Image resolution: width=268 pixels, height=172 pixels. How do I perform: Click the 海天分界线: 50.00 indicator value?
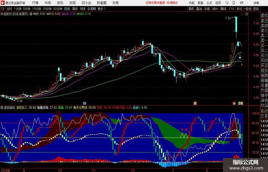(x=85, y=108)
